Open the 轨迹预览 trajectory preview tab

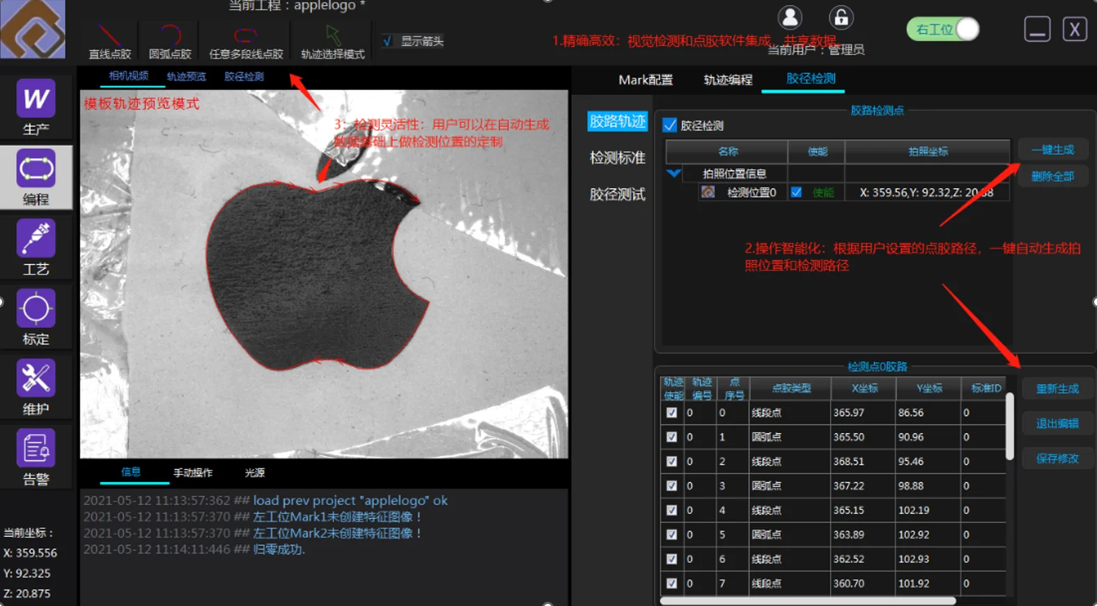click(187, 77)
